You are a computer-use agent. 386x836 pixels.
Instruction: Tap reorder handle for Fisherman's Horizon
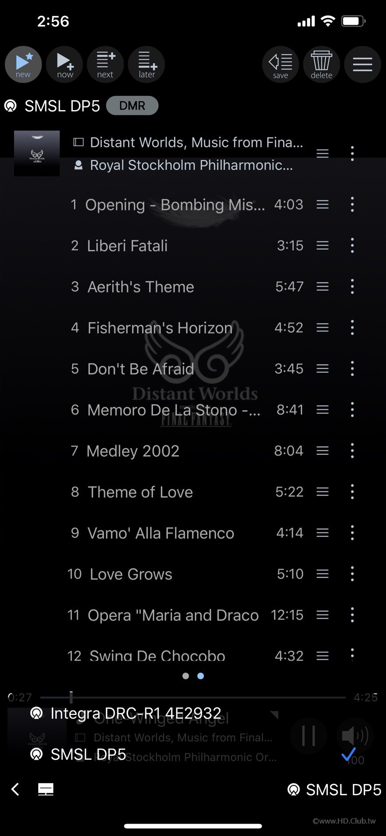[x=323, y=327]
